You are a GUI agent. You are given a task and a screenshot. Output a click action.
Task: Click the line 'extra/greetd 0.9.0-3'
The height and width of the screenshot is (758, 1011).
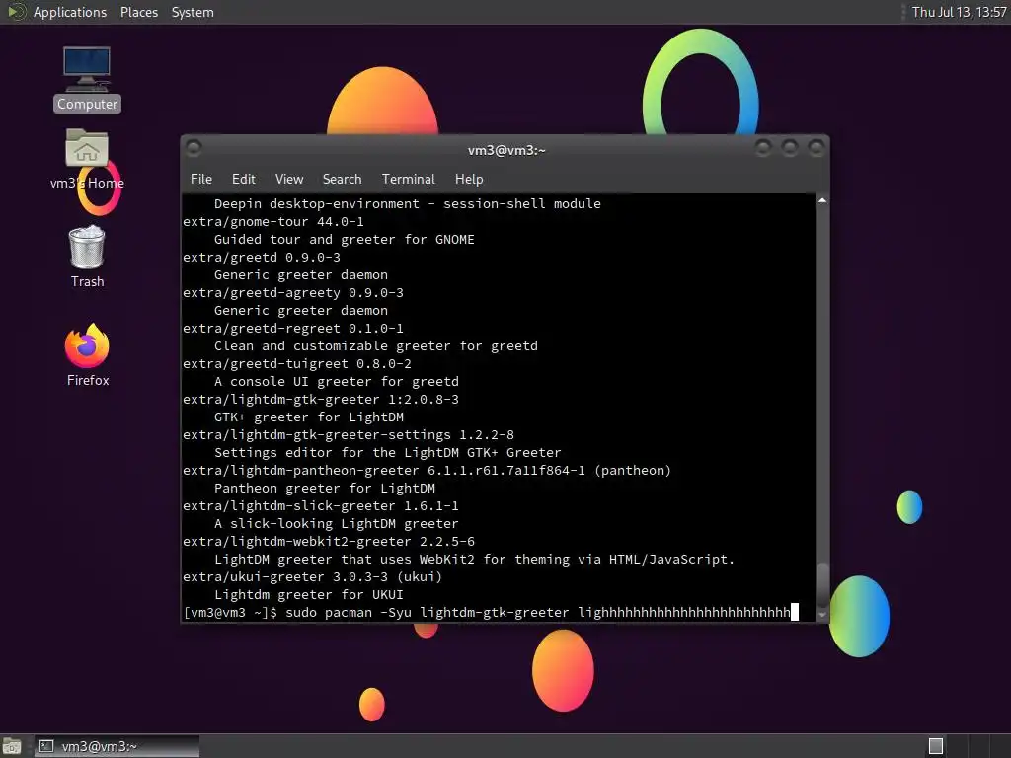(x=261, y=258)
